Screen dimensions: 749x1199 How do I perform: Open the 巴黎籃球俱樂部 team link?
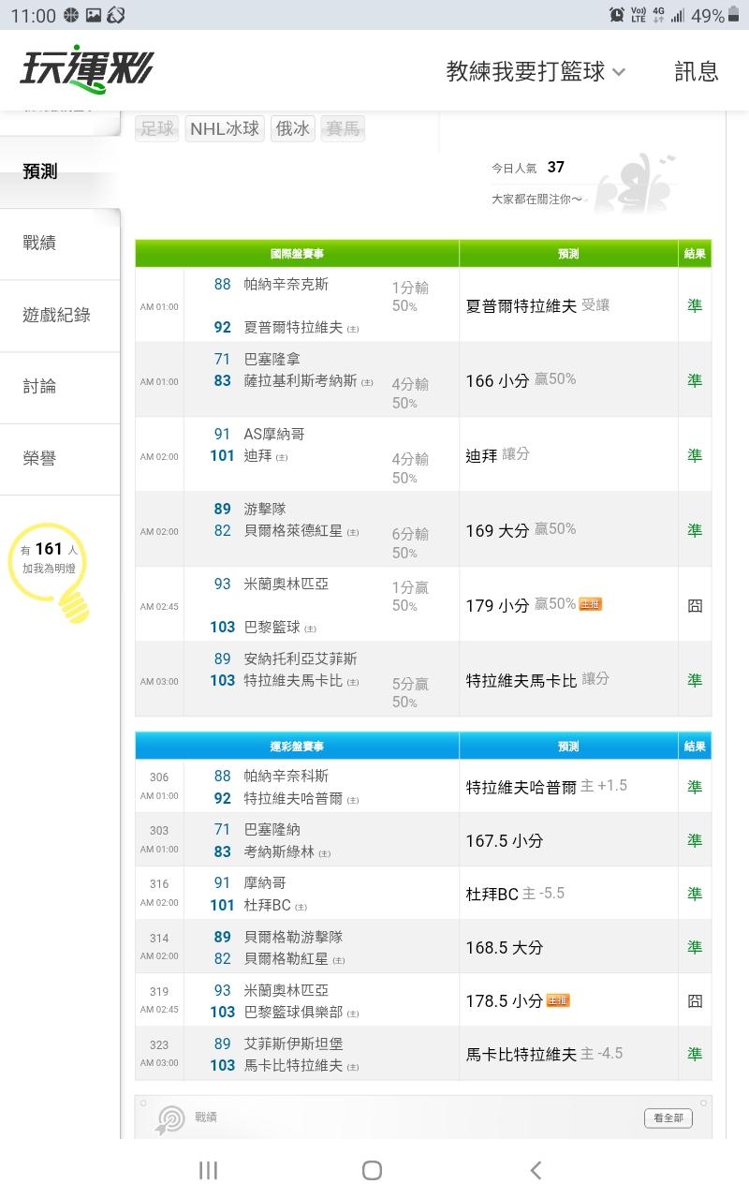coord(293,1013)
